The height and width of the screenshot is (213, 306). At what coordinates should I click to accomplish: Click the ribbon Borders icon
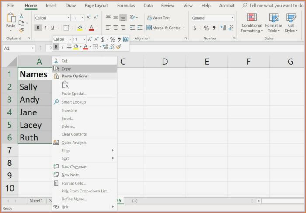(66, 28)
